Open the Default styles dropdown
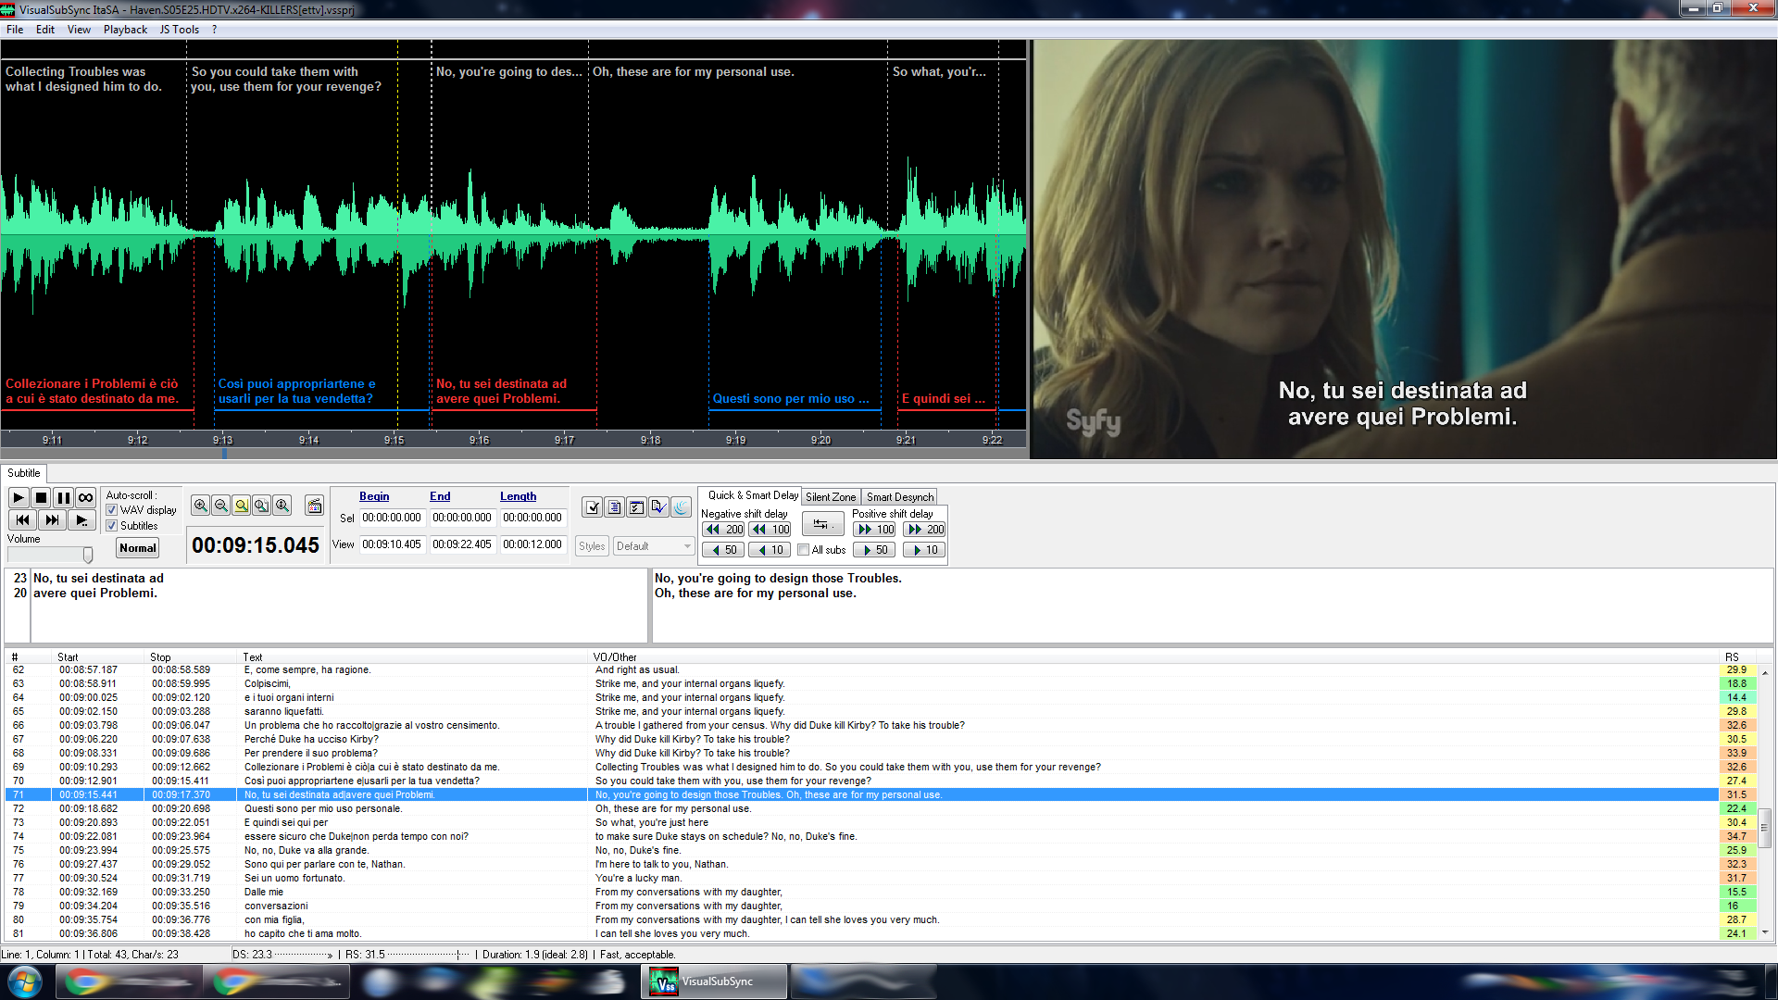This screenshot has width=1778, height=1000. (x=654, y=546)
